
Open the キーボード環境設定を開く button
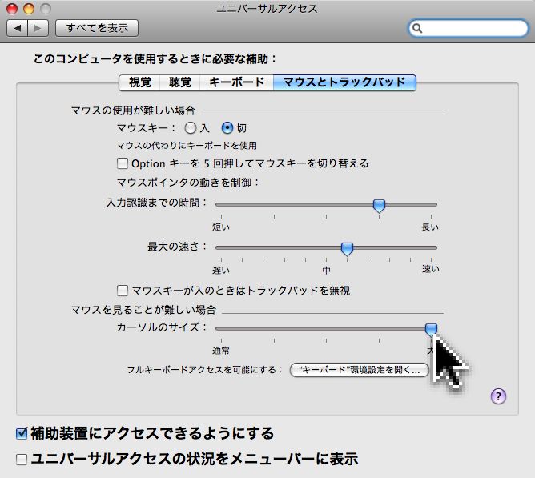(x=358, y=370)
